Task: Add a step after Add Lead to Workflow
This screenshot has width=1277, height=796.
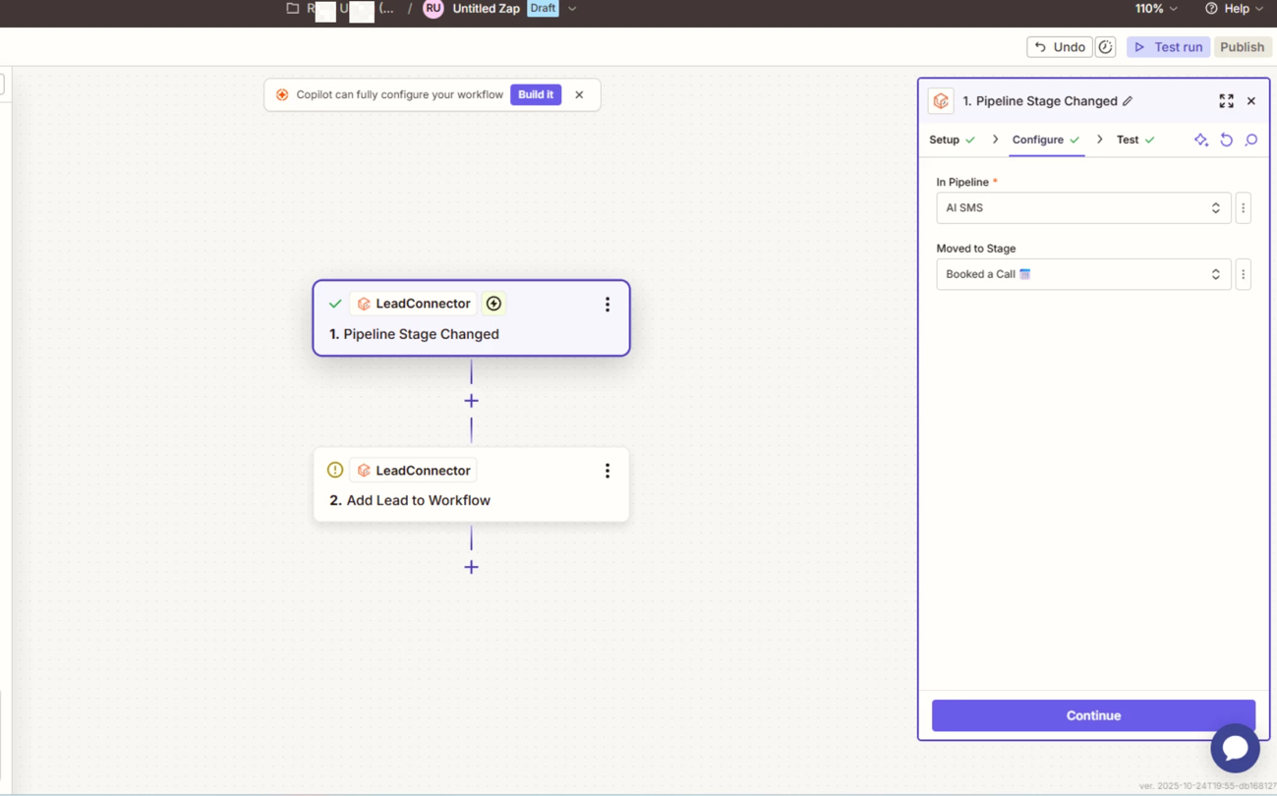Action: (471, 567)
